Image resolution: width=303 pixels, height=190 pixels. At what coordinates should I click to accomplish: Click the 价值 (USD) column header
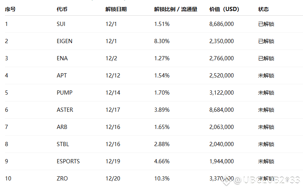[224, 9]
